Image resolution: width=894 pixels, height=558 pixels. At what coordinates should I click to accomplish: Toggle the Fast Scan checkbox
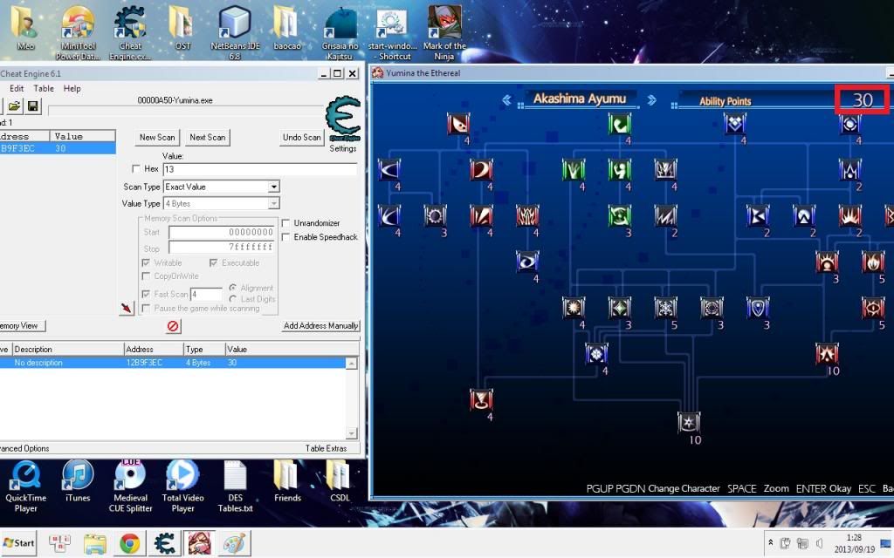tap(146, 294)
